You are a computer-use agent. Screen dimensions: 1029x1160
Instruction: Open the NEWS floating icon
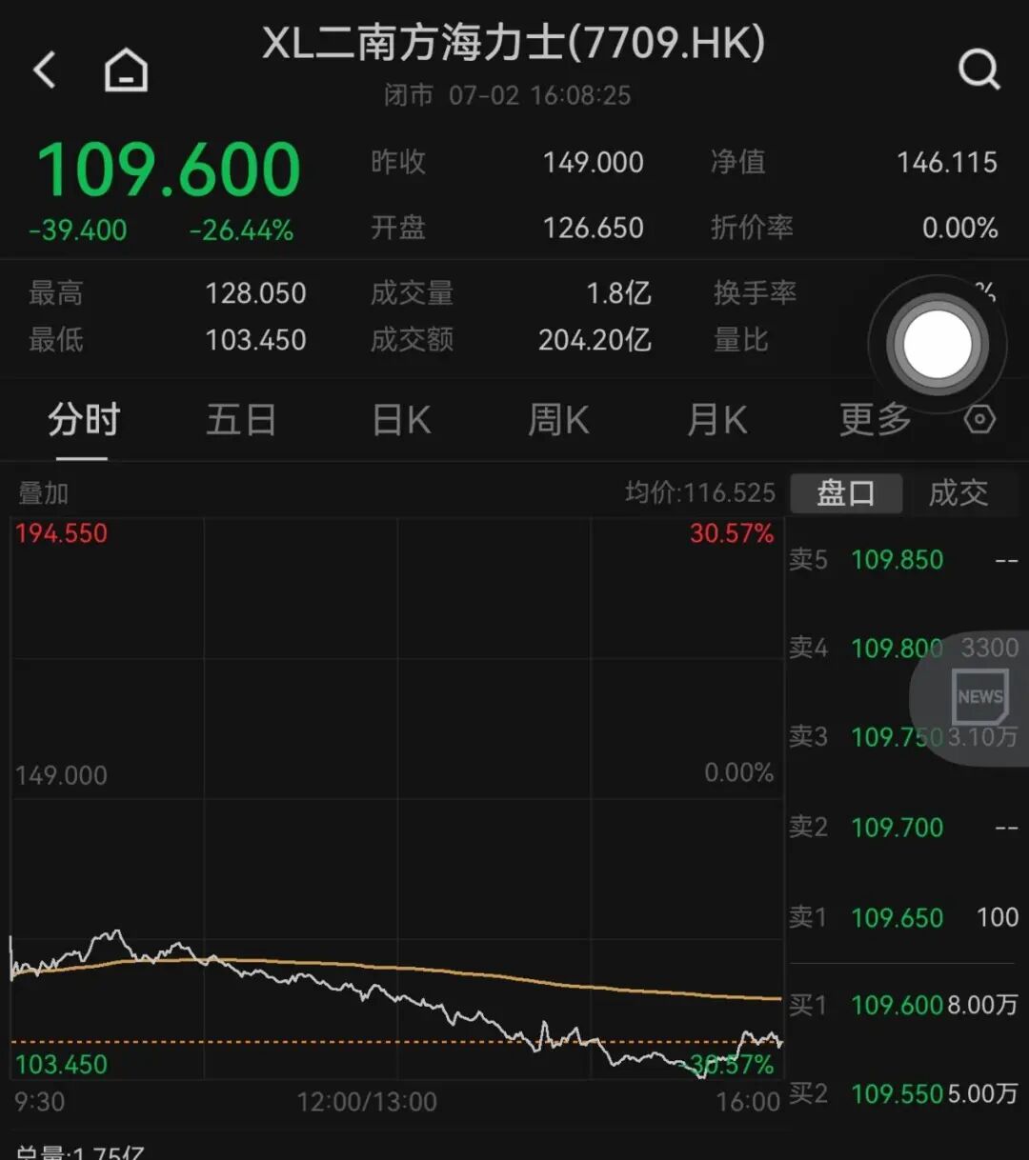click(x=980, y=696)
